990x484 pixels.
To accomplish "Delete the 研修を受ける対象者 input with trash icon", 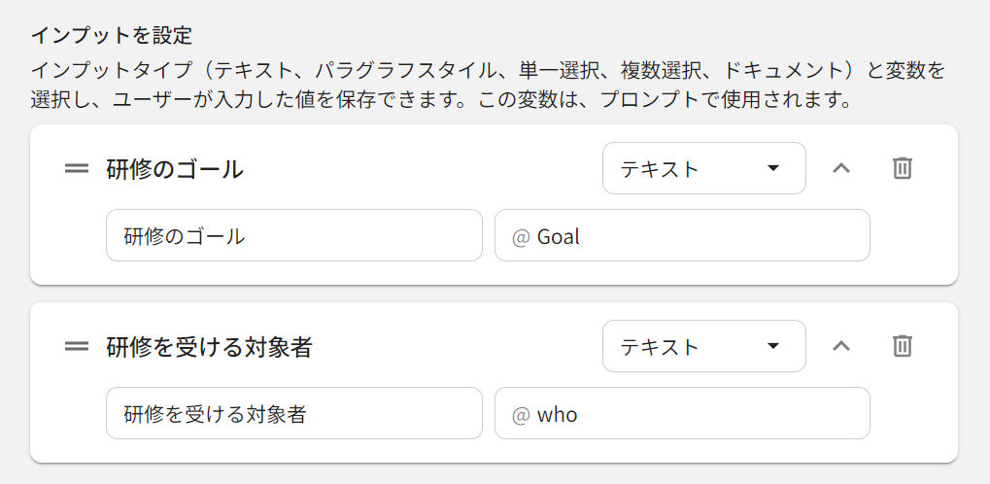I will point(903,346).
